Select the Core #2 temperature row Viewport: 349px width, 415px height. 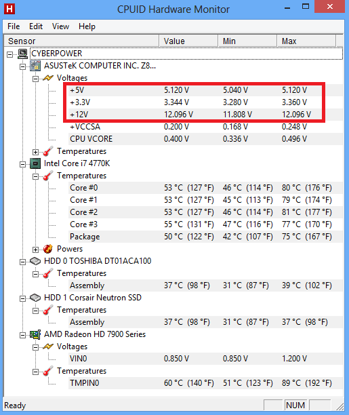click(x=205, y=212)
